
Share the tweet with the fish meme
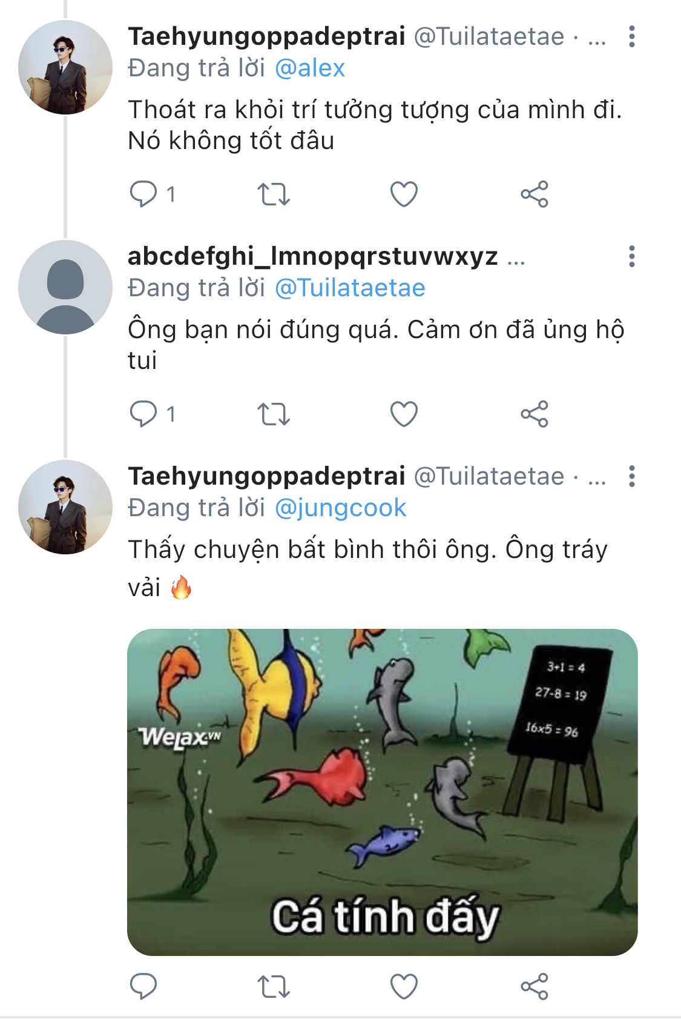coord(534,986)
